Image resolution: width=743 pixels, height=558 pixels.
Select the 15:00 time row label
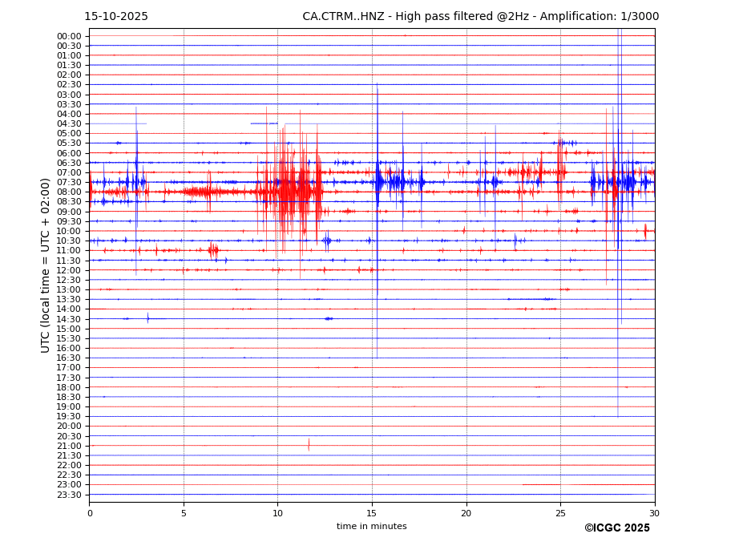point(68,329)
